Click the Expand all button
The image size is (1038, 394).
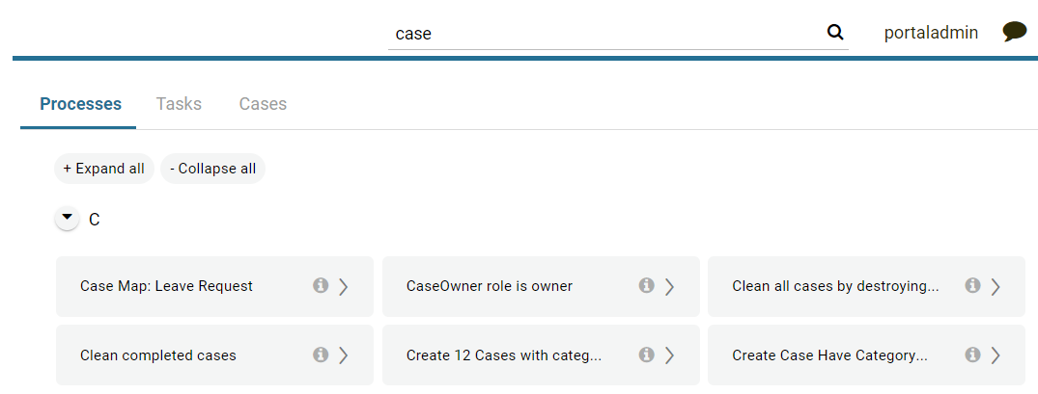pos(104,169)
